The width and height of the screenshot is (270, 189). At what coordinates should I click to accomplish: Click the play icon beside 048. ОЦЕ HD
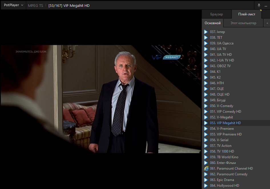click(x=206, y=94)
